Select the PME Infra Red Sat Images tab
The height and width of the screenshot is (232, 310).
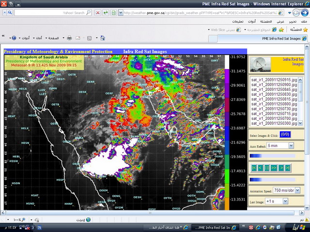click(x=263, y=39)
